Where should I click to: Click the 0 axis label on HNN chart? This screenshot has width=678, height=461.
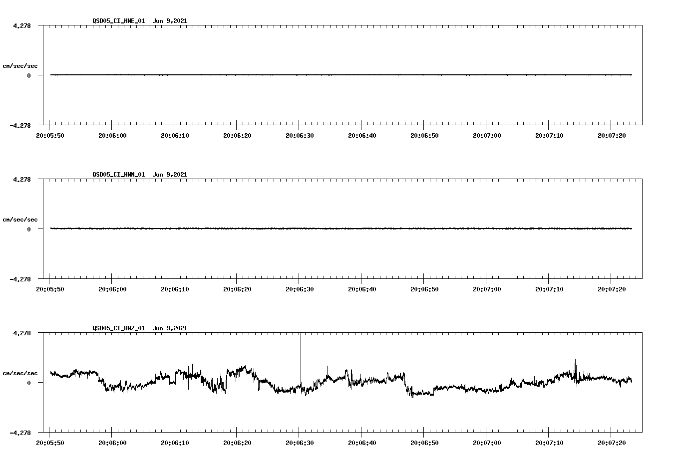[x=29, y=230]
